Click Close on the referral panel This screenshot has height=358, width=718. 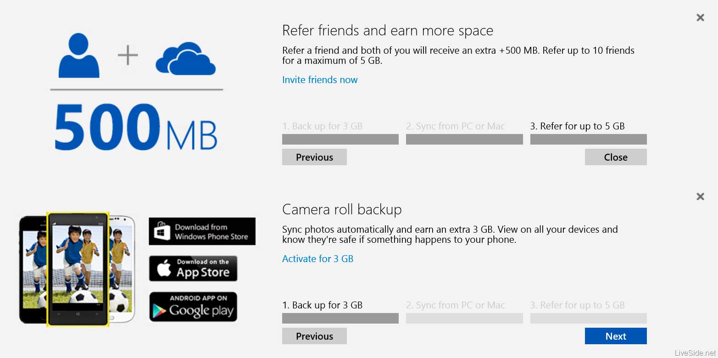[x=615, y=157]
